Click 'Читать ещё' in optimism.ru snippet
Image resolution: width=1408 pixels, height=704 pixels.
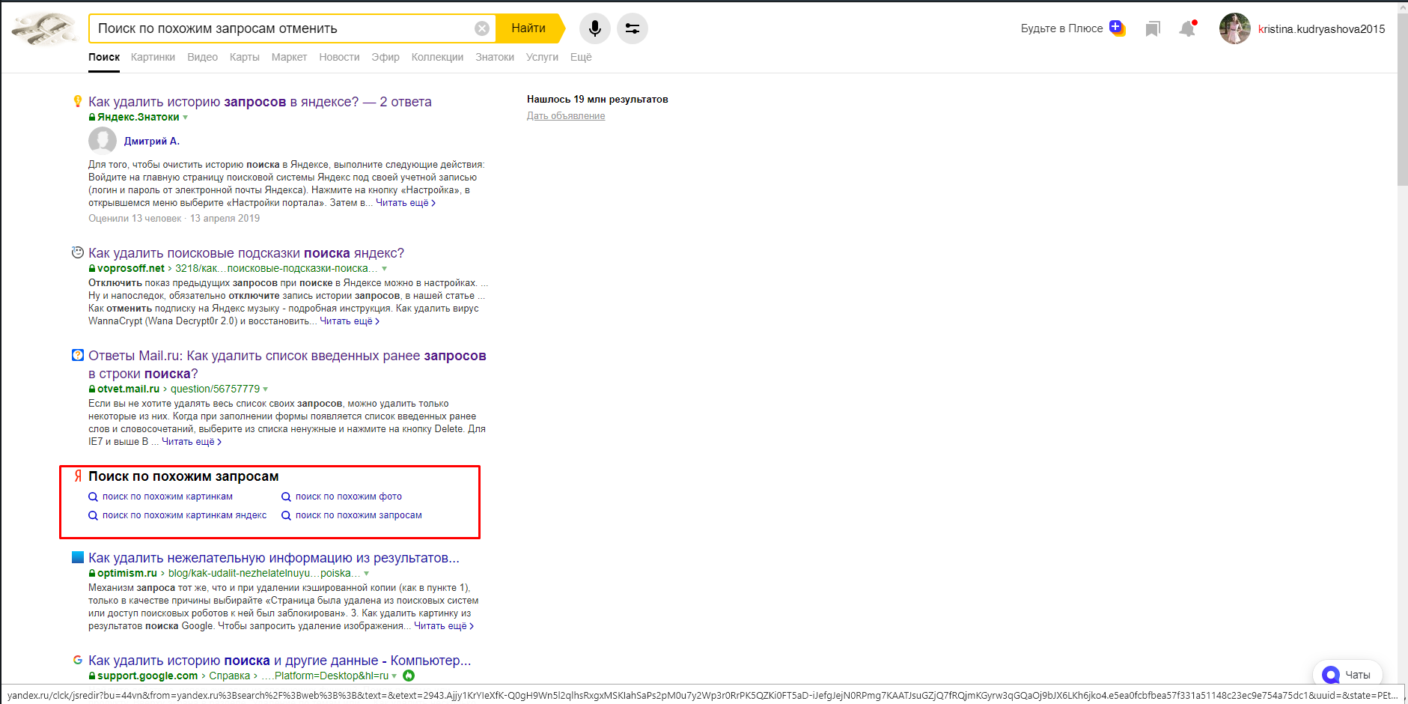click(444, 626)
